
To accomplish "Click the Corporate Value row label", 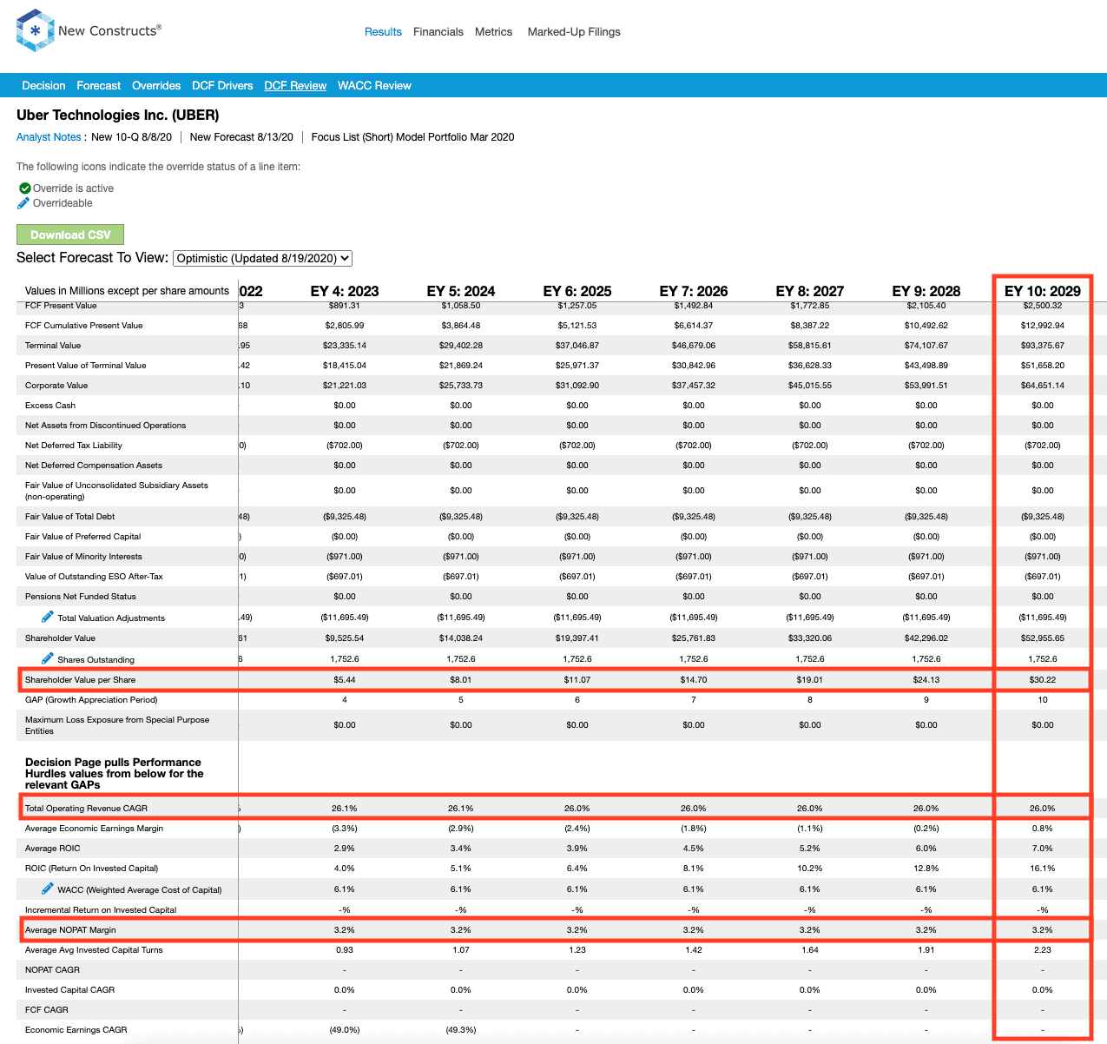I will (56, 386).
